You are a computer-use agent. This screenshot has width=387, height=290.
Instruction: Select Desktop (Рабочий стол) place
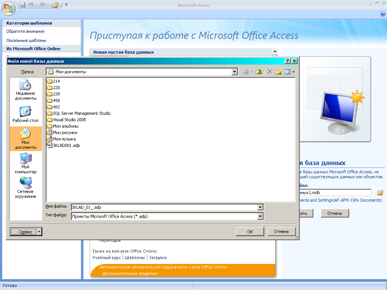pos(26,114)
